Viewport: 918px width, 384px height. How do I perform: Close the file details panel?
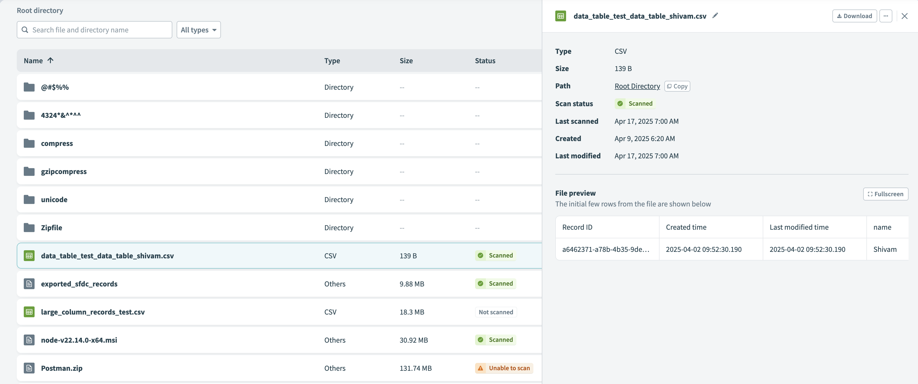[904, 16]
